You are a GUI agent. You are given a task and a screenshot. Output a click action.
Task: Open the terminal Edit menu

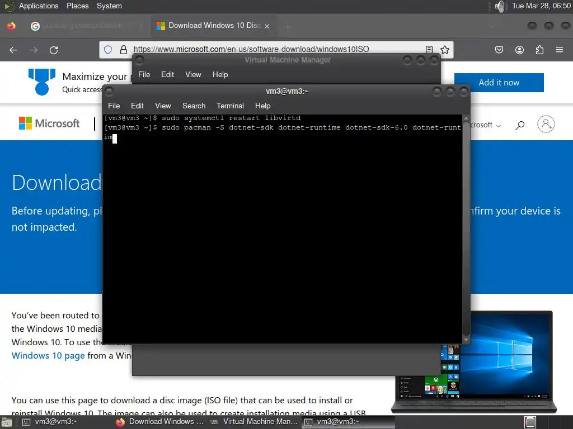click(137, 106)
